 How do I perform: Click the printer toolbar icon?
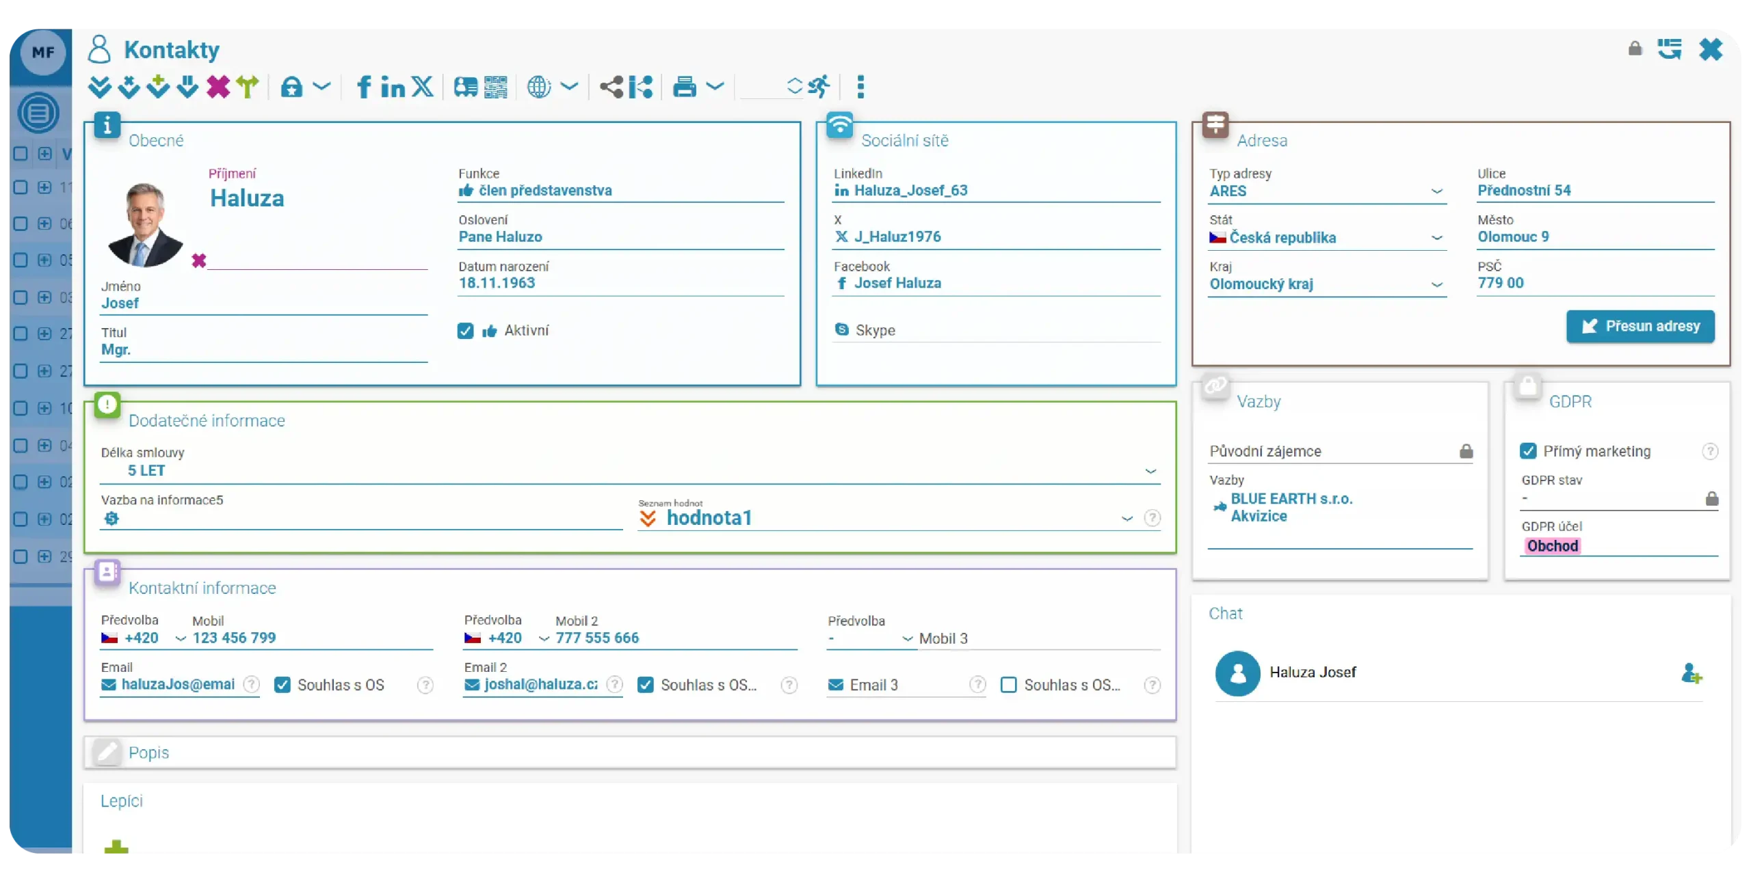coord(684,87)
